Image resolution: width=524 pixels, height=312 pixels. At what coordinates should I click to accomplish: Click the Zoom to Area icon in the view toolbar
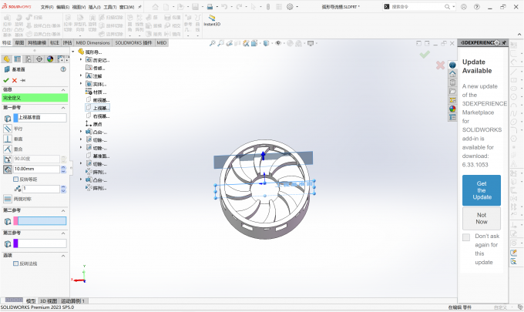coord(220,43)
